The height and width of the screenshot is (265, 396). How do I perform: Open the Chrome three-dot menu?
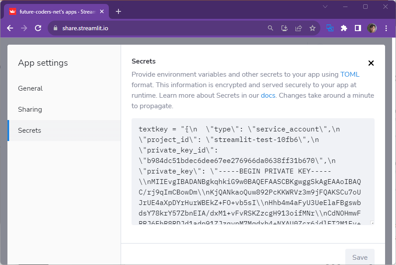click(386, 28)
